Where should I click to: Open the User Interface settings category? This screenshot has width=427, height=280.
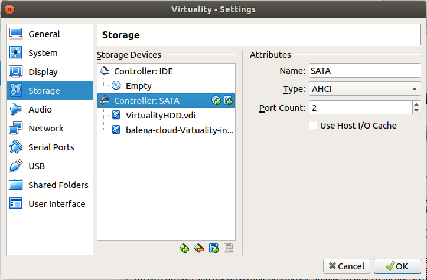50,203
